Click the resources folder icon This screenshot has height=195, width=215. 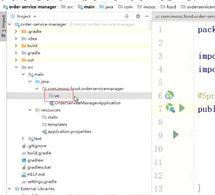click(x=38, y=110)
